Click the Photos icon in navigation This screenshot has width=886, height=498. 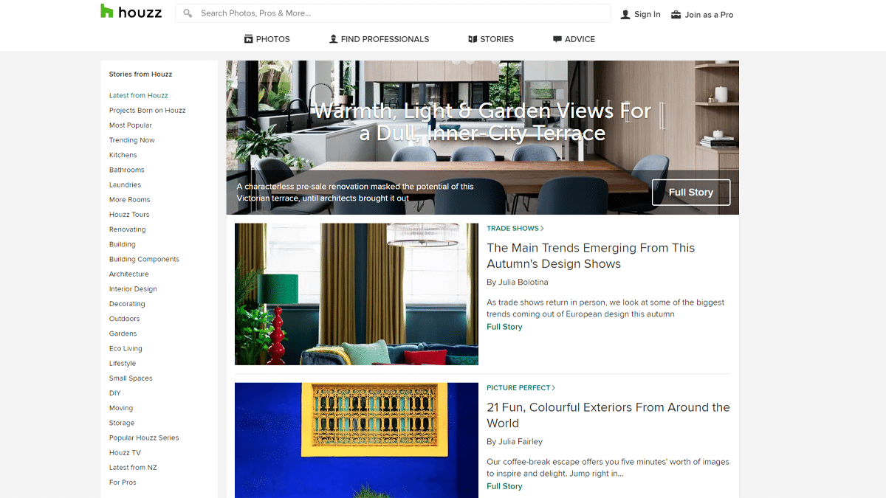249,39
